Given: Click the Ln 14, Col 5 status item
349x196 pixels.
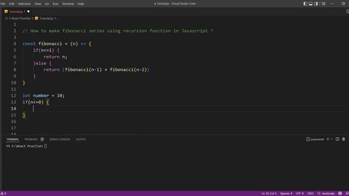Looking at the screenshot, I should tap(269, 194).
